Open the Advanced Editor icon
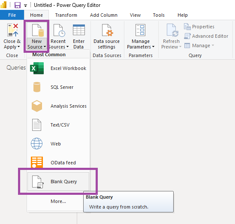This screenshot has height=224, width=235. tap(187, 36)
